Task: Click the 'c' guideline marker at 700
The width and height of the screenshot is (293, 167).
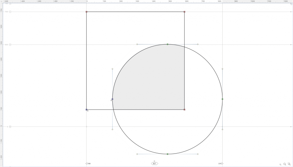Action: [x=10, y=12]
